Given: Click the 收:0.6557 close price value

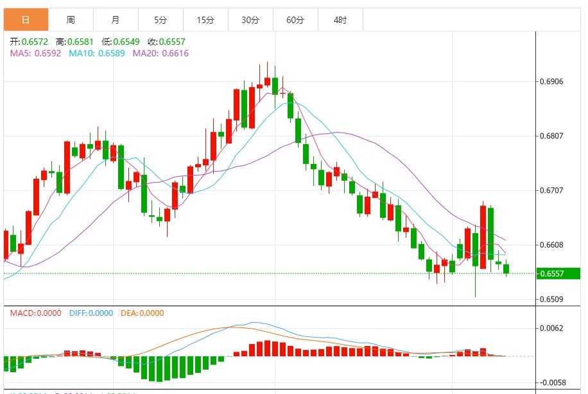Looking at the screenshot, I should click(x=166, y=42).
